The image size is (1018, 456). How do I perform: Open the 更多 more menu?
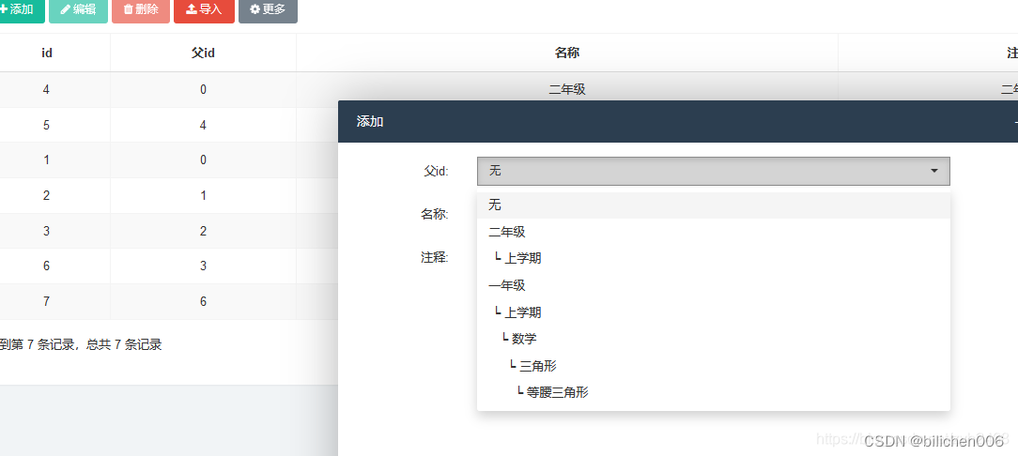(x=268, y=9)
